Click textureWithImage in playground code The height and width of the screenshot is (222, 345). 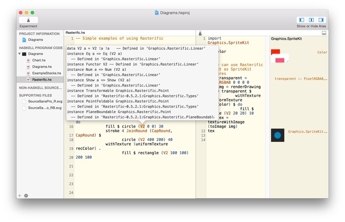click(226, 122)
